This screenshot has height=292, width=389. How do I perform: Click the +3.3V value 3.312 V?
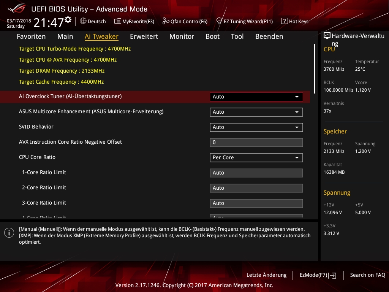(331, 233)
